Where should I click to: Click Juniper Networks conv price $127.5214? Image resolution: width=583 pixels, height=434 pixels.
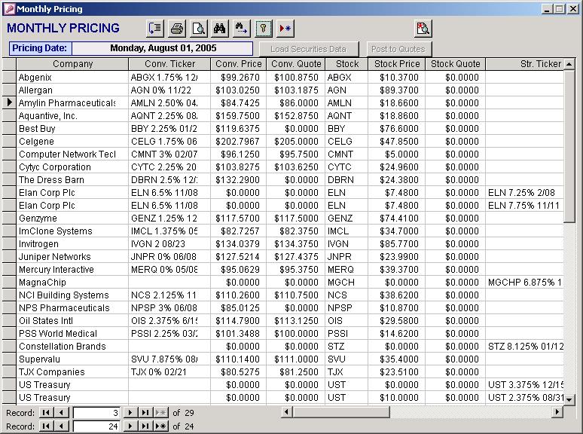pos(238,257)
